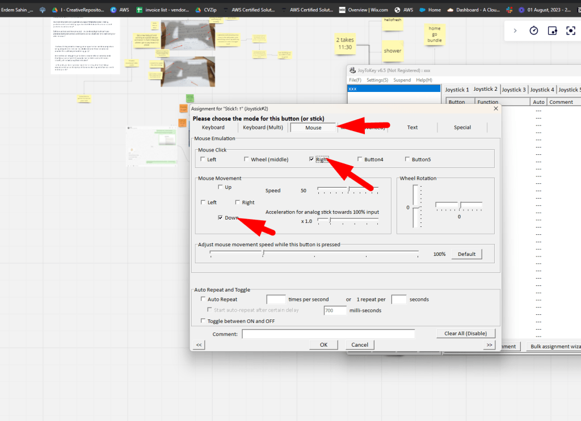Screen dimensions: 581x421
Task: Switch to the Joystick 1 tab
Action: point(457,90)
